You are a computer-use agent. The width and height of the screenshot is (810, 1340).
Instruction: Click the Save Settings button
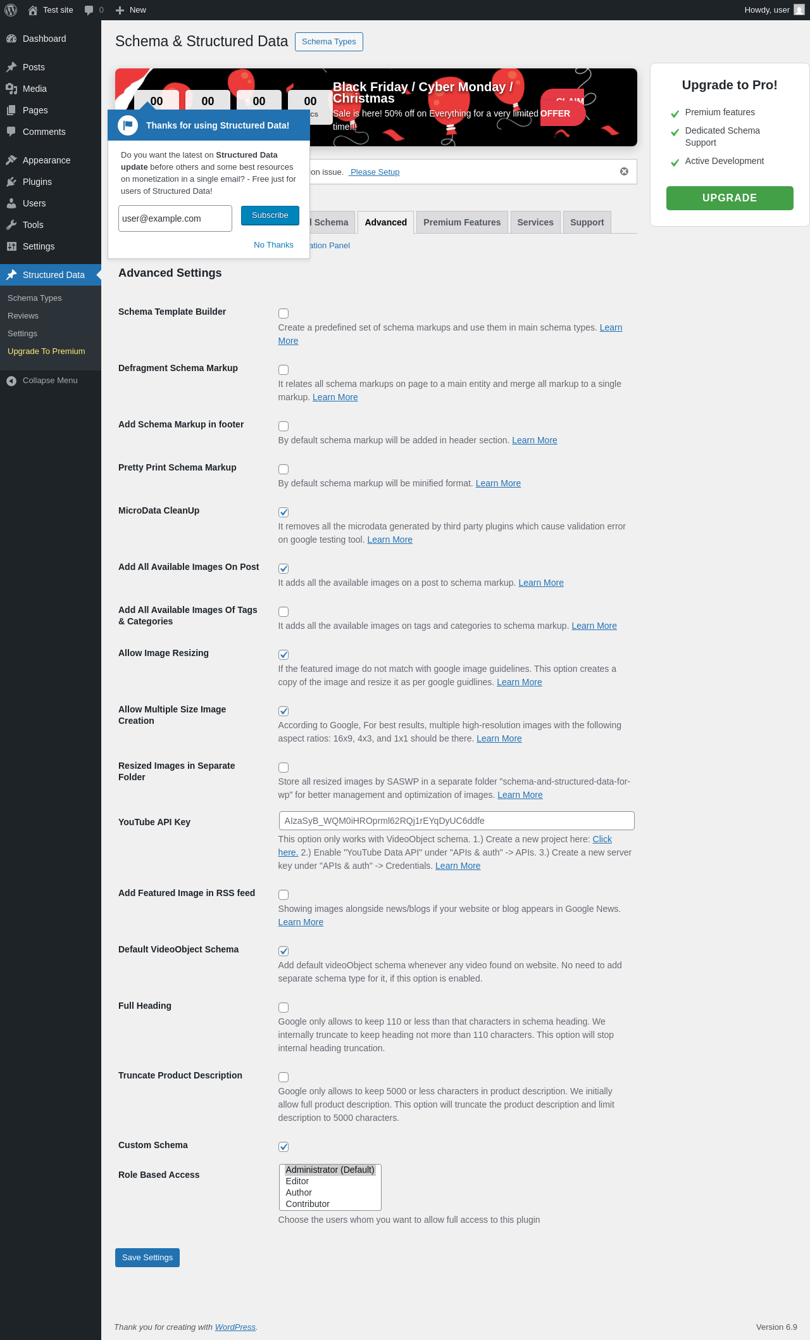(x=147, y=1258)
